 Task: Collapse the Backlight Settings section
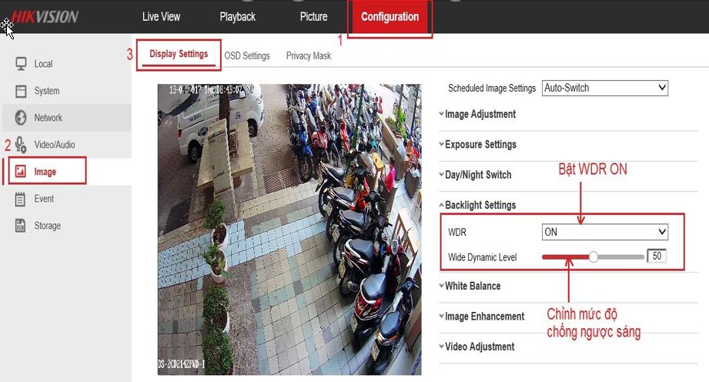(480, 206)
